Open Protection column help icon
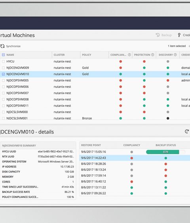Screen dimensions: 190x223 pyautogui.click(x=153, y=55)
